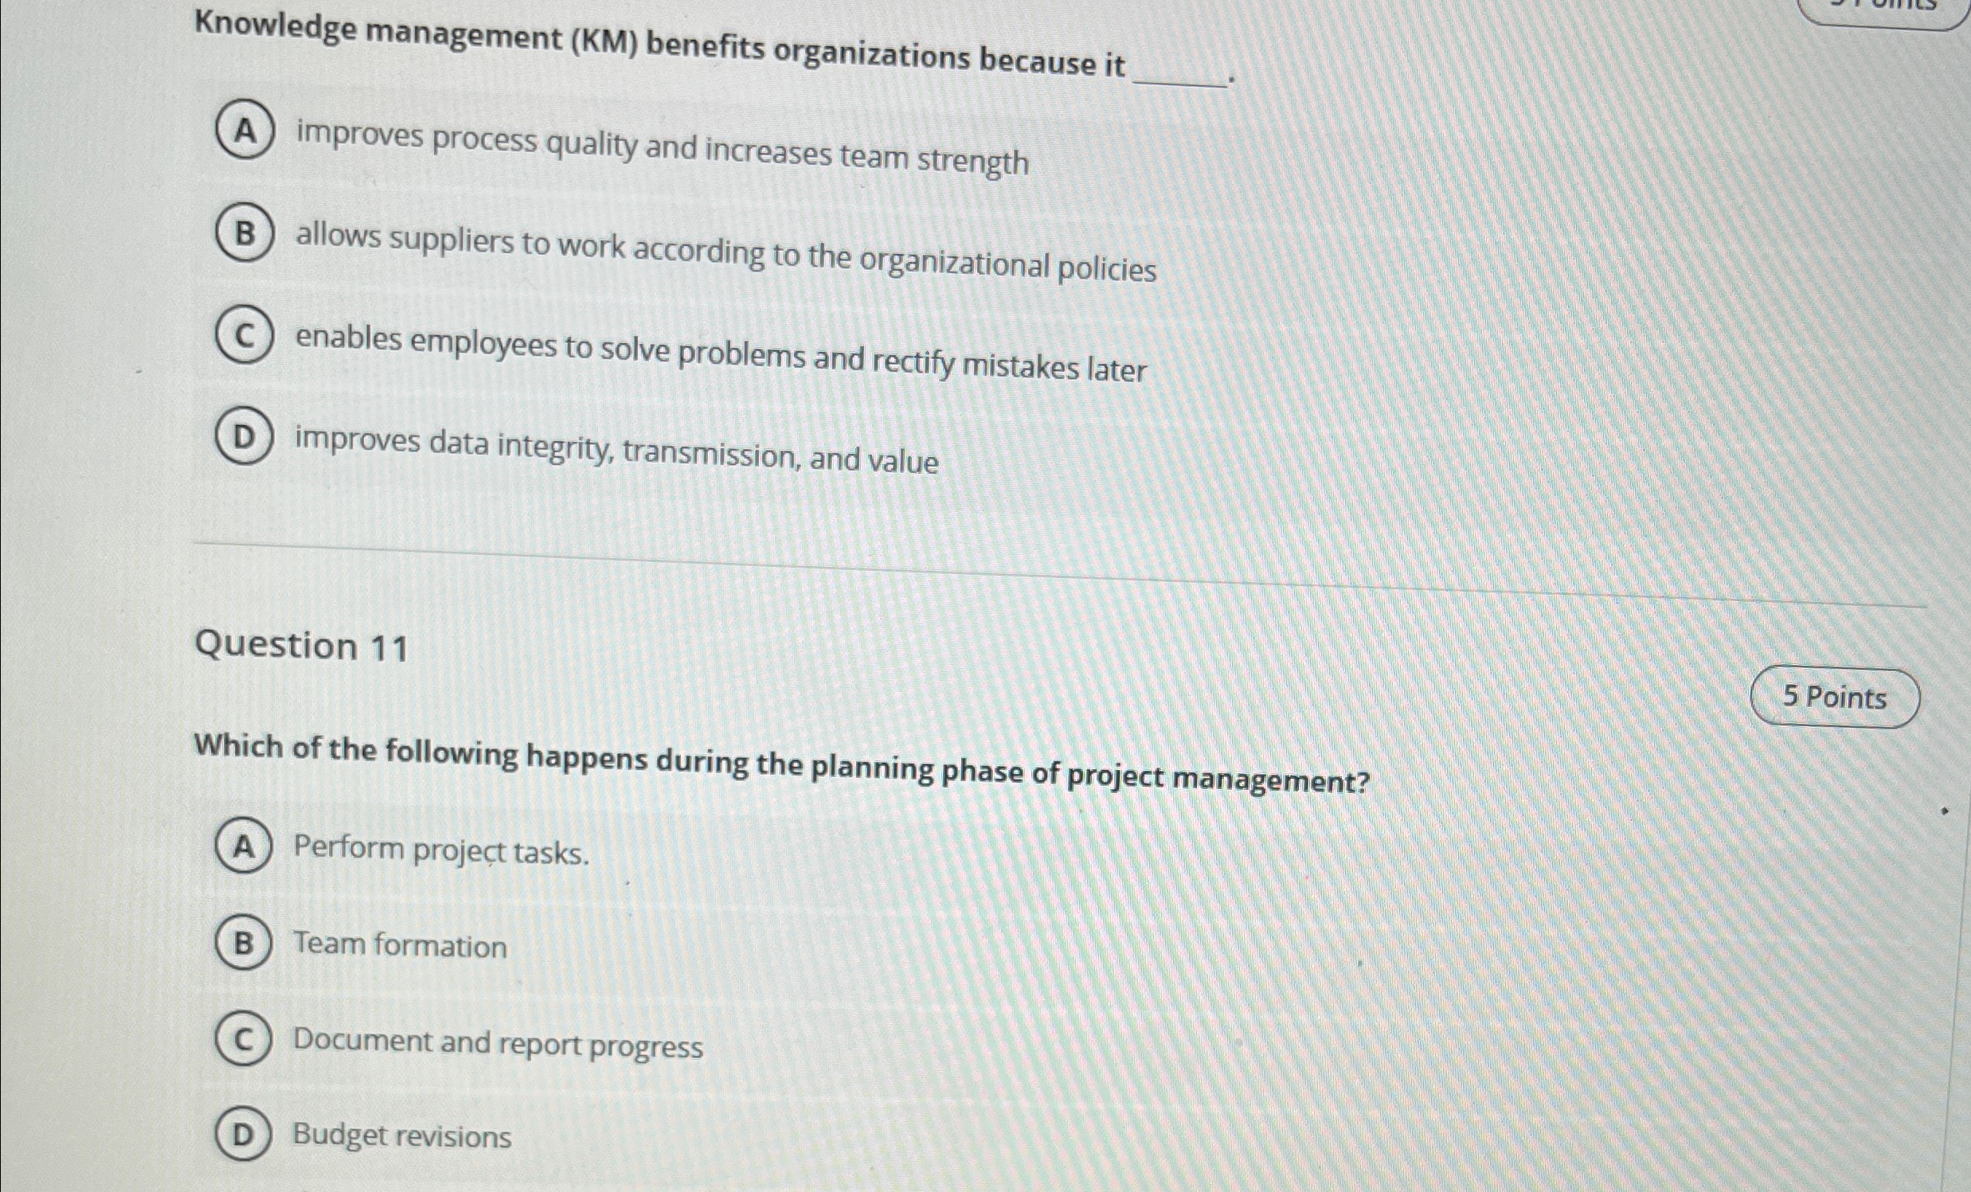This screenshot has width=1971, height=1192.
Task: Click the circled A icon next to Perform project tasks
Action: [242, 848]
